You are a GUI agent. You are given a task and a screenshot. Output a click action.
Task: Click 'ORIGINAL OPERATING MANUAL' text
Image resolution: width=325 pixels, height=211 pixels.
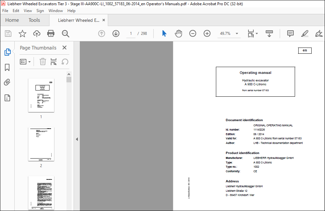273,125
